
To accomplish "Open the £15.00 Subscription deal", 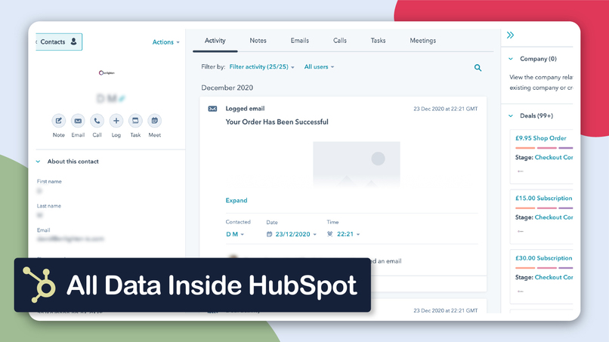I will click(544, 198).
